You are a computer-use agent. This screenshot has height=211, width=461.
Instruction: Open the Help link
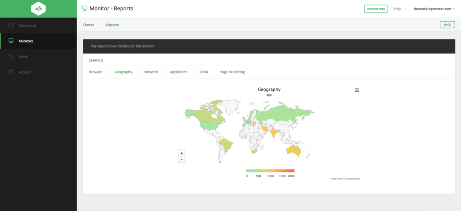(x=398, y=9)
